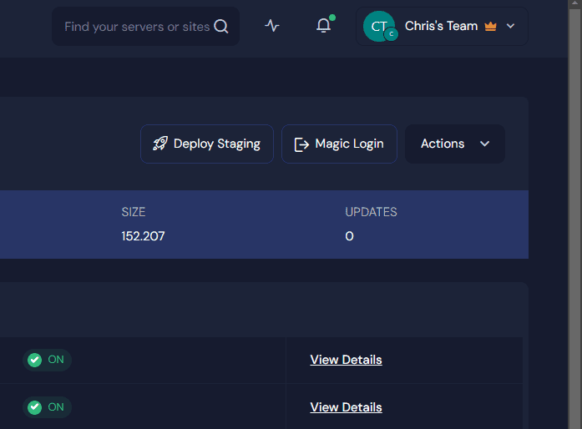Toggle the second ON status switch
Viewport: 582px width, 429px height.
pyautogui.click(x=46, y=407)
